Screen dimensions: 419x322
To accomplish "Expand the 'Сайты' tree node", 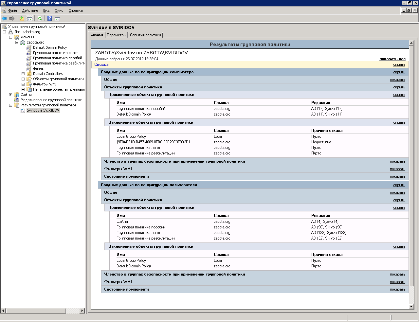I will coord(10,95).
